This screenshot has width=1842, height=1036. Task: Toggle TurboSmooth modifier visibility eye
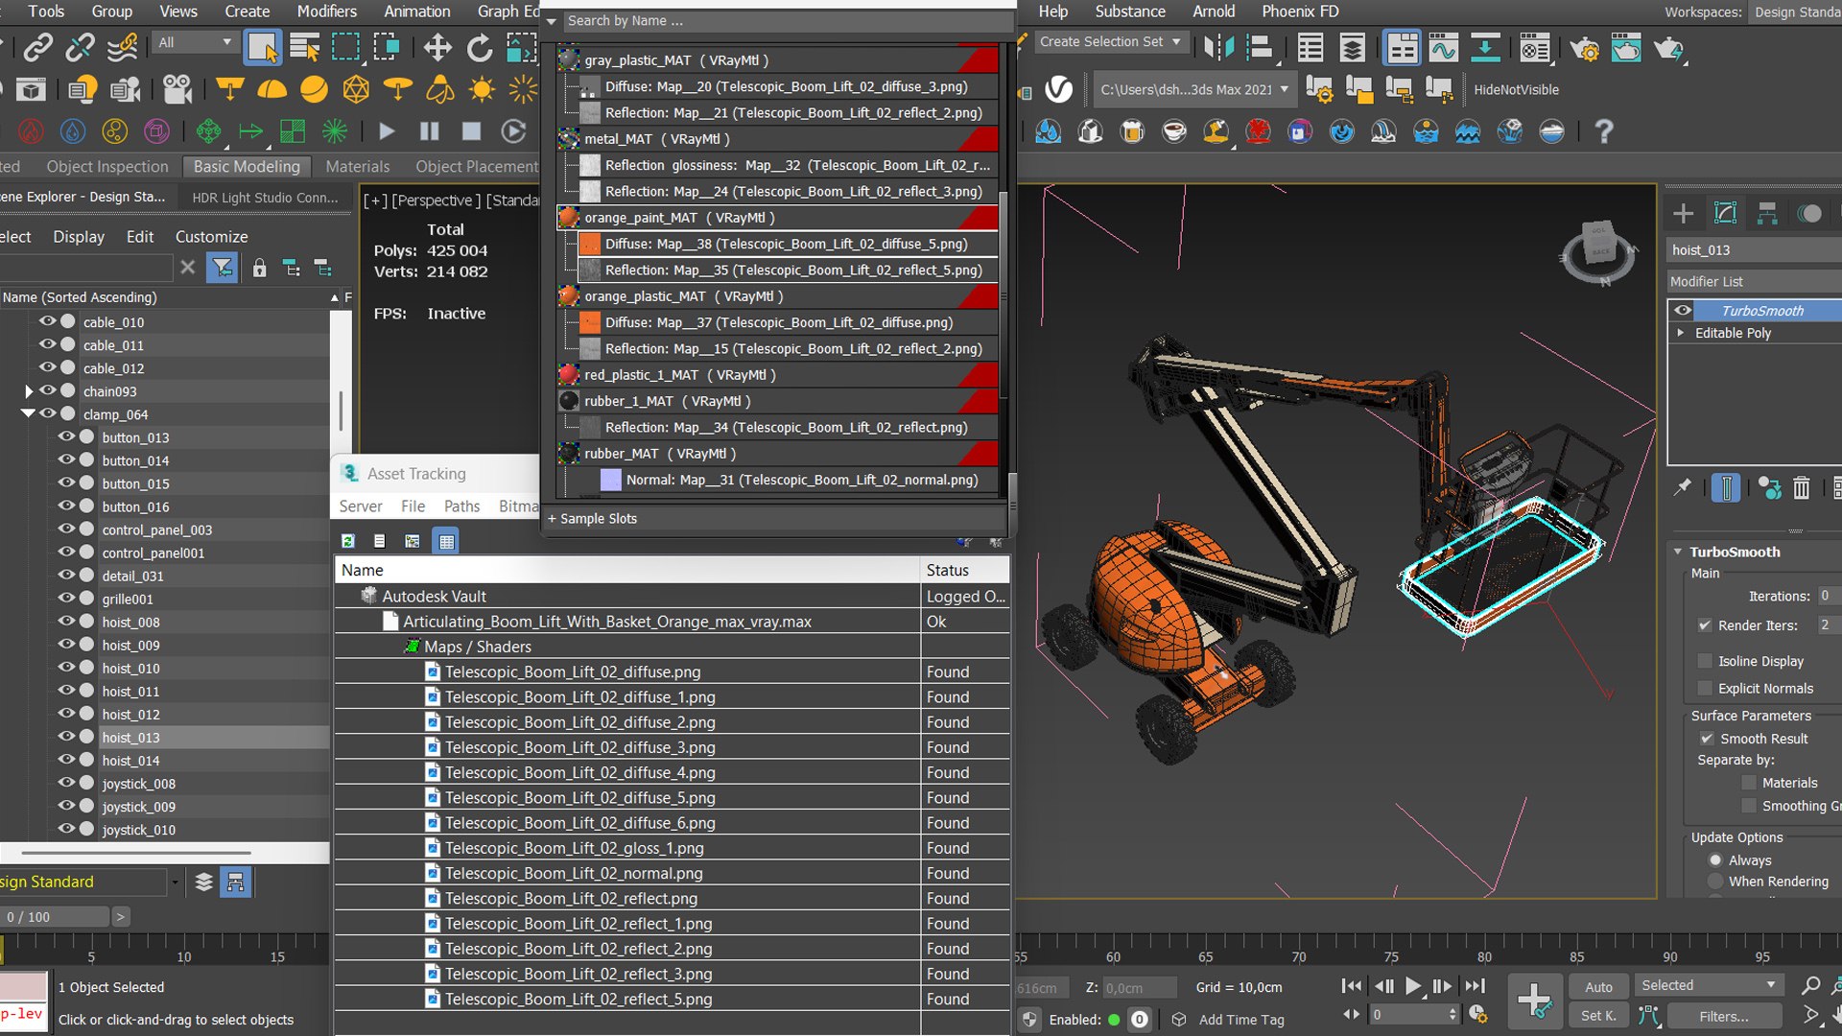tap(1683, 310)
